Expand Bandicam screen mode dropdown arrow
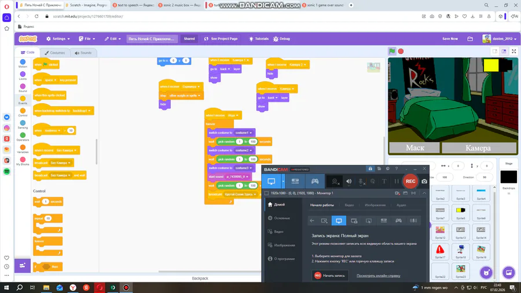The width and height of the screenshot is (521, 293). click(x=283, y=181)
